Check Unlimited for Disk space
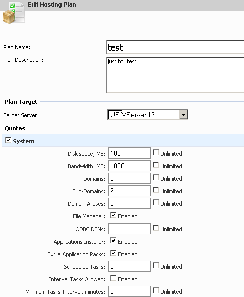Image resolution: width=244 pixels, height=297 pixels. coord(156,153)
